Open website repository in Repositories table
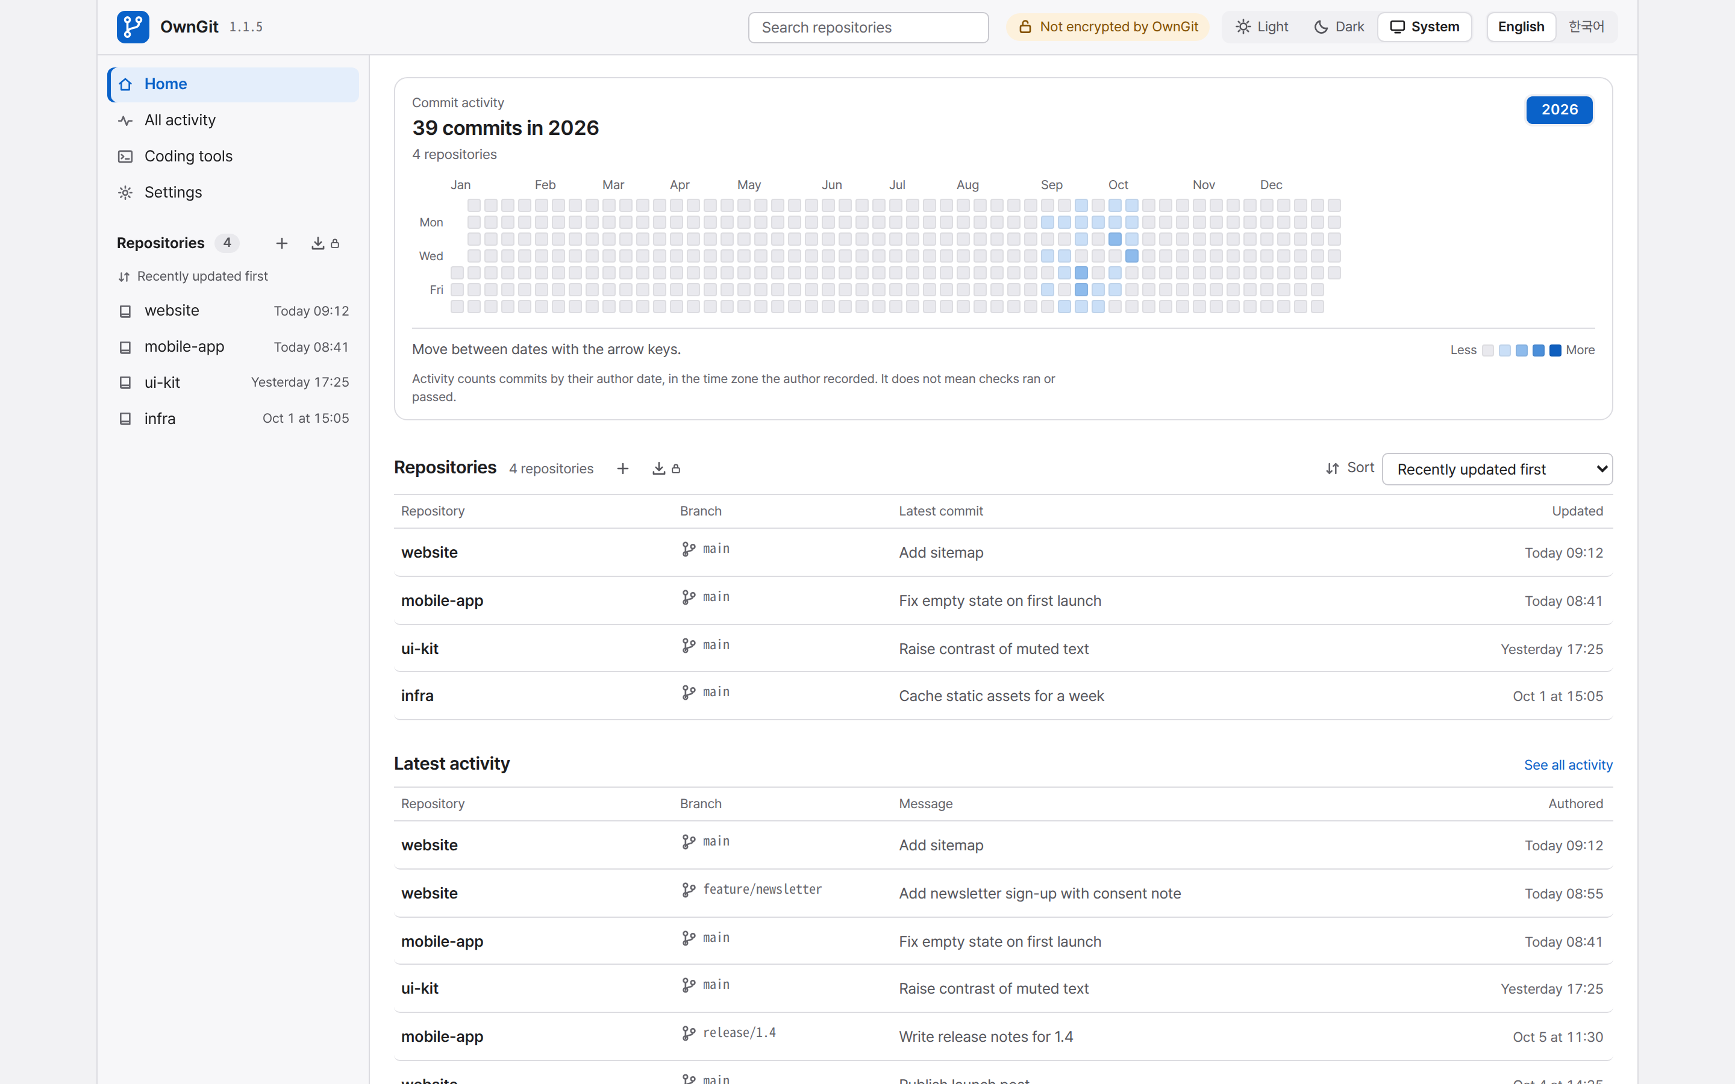 pyautogui.click(x=430, y=552)
